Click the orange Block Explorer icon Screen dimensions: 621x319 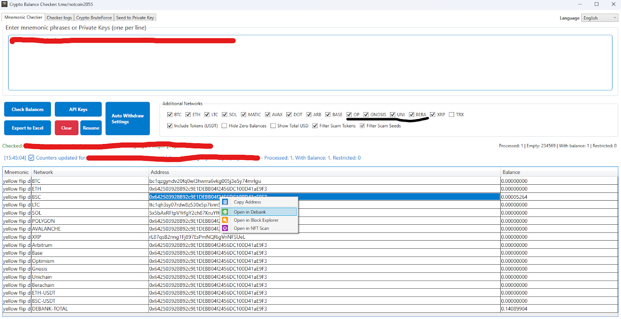tap(225, 220)
